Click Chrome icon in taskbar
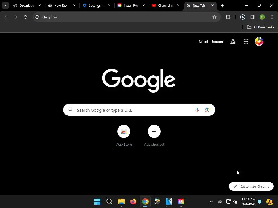The image size is (278, 208). [145, 201]
